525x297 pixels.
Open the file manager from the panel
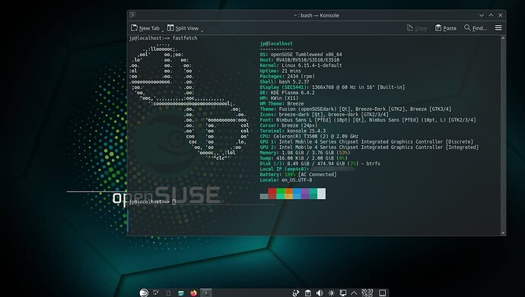pos(181,293)
